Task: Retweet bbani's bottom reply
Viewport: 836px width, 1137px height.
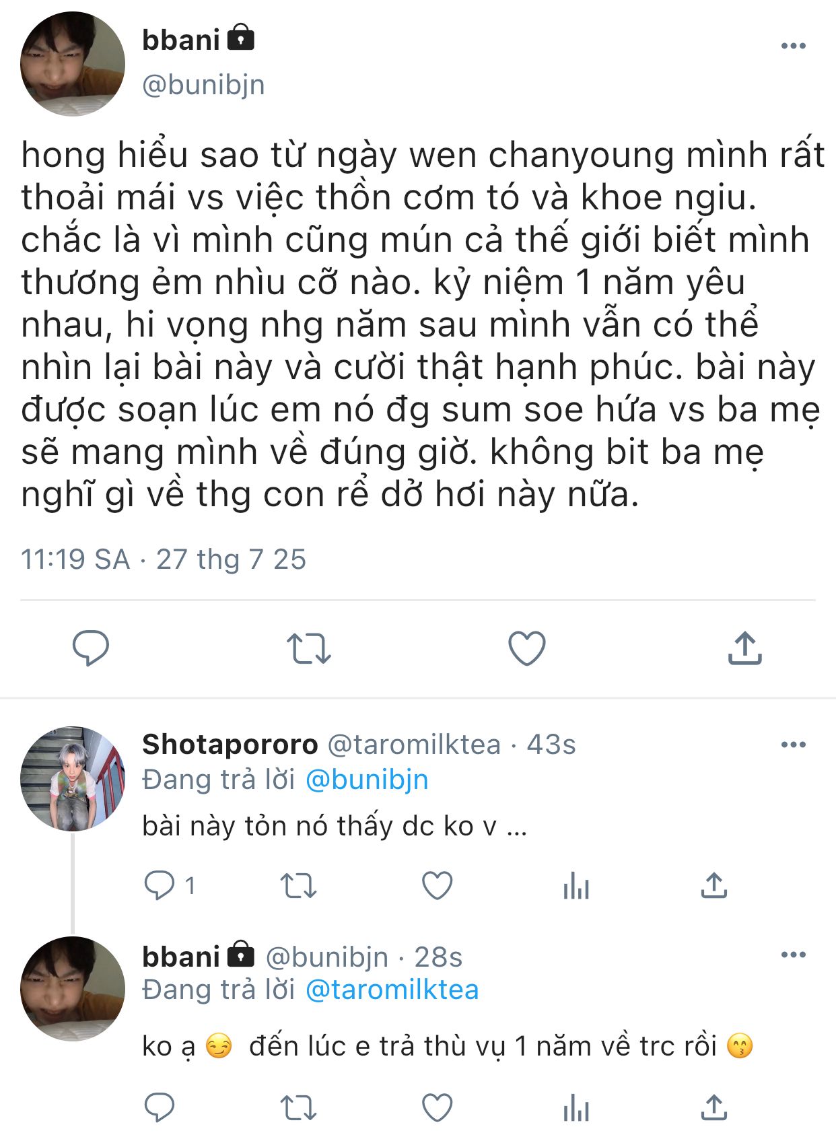Action: [x=298, y=1107]
